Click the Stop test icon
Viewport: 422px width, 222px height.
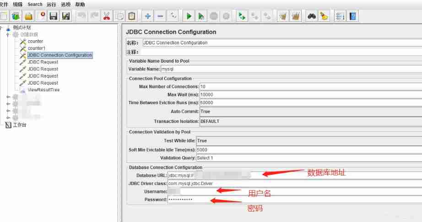[x=214, y=16]
